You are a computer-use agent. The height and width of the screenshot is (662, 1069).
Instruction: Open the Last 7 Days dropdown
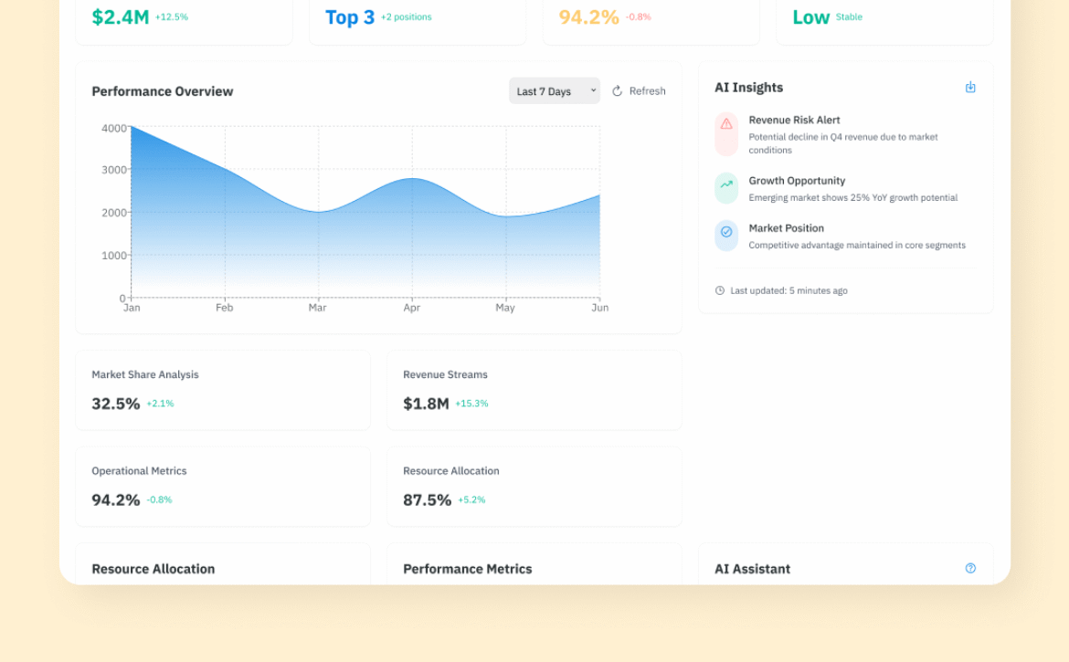pos(555,91)
